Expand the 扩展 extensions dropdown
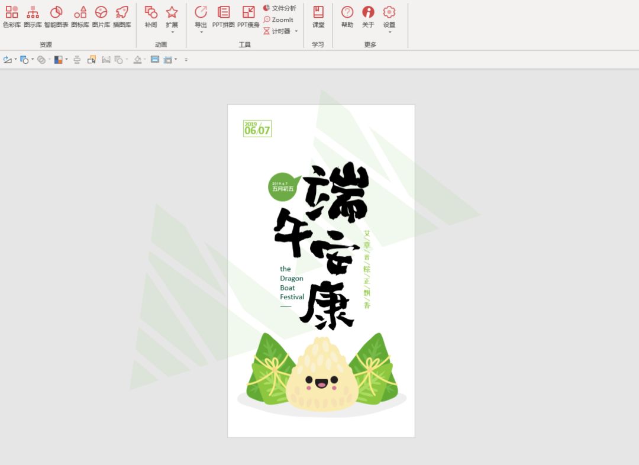The height and width of the screenshot is (465, 639). click(x=172, y=18)
